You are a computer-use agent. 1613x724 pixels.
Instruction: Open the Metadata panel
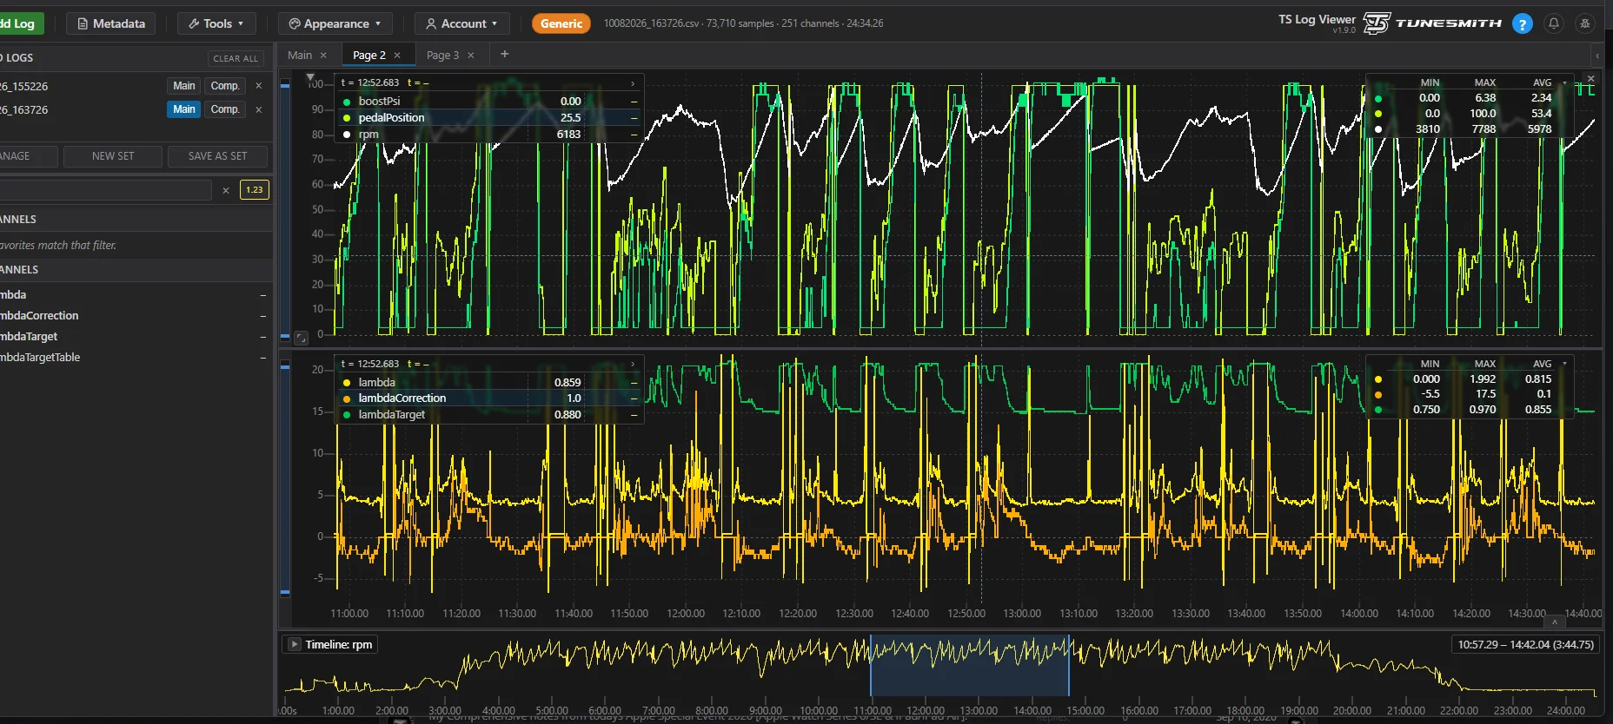111,23
